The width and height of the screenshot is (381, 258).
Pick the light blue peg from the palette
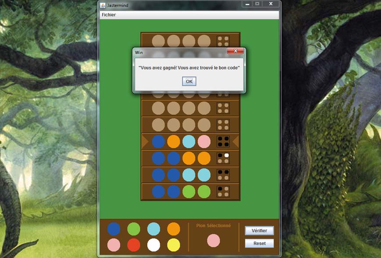154,229
